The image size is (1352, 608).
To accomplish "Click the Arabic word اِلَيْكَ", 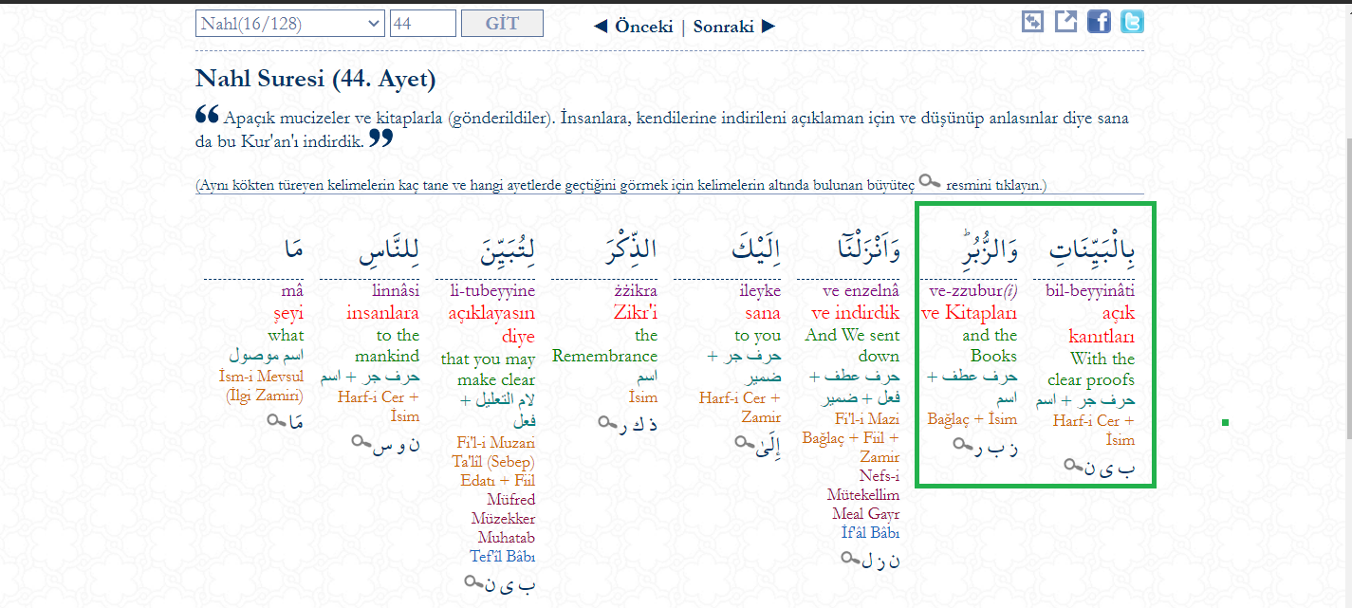I will click(x=757, y=249).
